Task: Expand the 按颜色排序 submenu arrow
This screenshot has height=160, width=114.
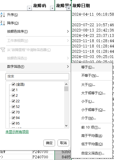Action: point(68,31)
